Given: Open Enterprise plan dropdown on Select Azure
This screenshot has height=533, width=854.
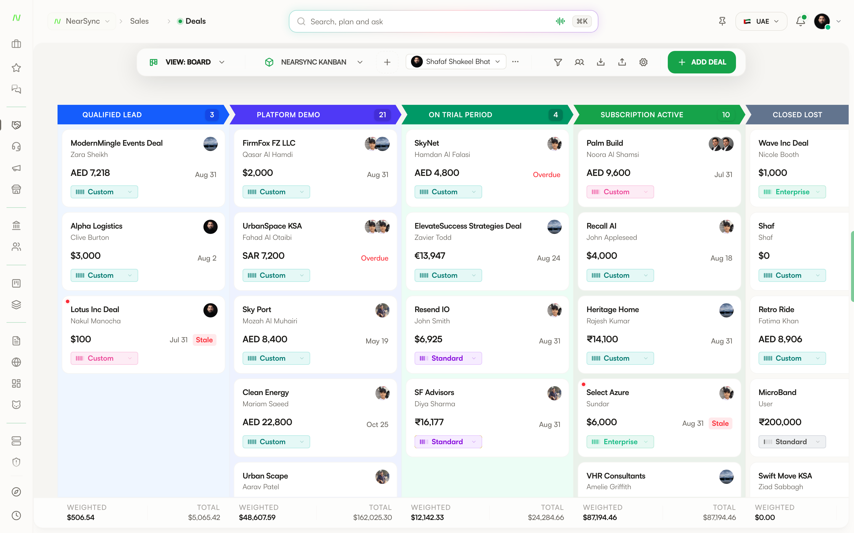Looking at the screenshot, I should click(620, 442).
